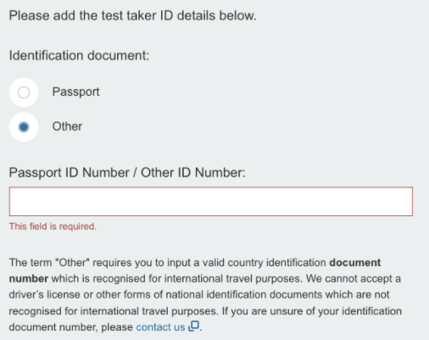Click the external link icon after contact us

(x=194, y=326)
